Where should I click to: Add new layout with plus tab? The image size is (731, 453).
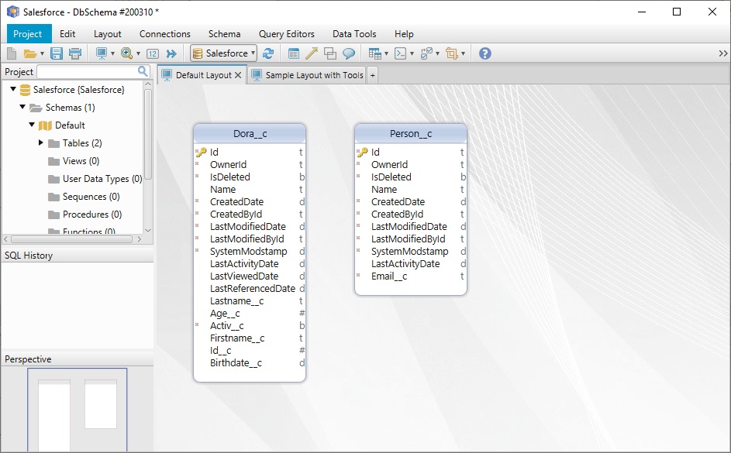click(x=373, y=75)
